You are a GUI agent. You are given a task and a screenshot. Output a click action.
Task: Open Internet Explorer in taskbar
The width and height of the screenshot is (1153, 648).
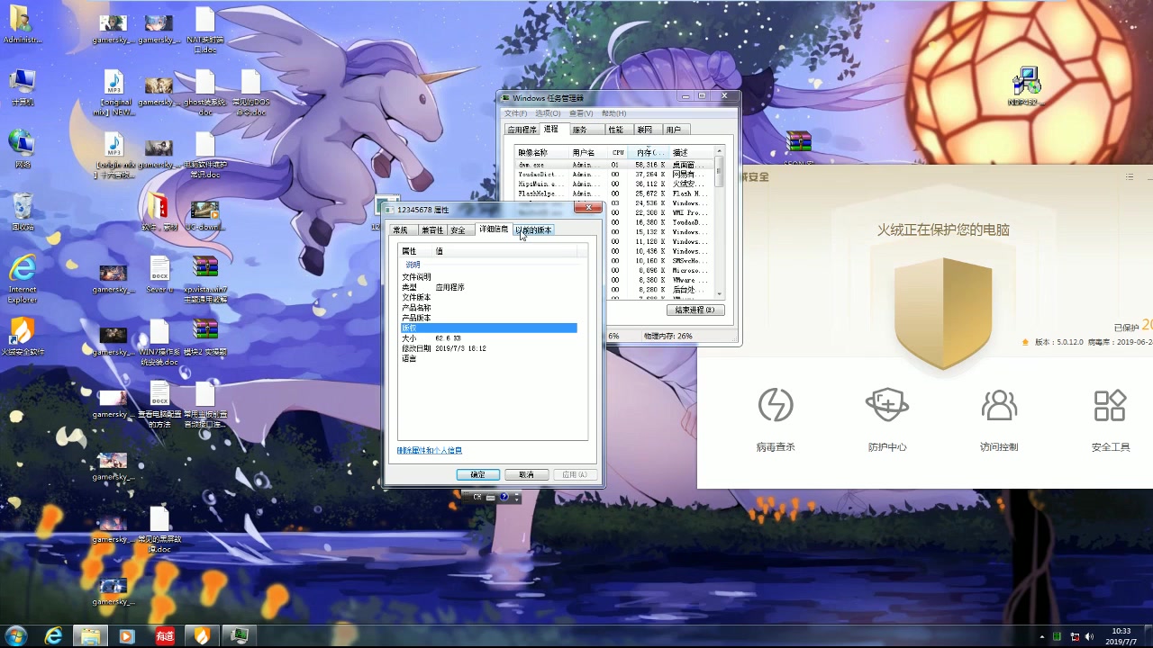pos(54,636)
